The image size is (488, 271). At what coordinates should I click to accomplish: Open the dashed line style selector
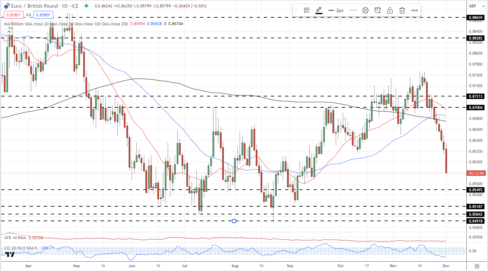click(x=353, y=10)
